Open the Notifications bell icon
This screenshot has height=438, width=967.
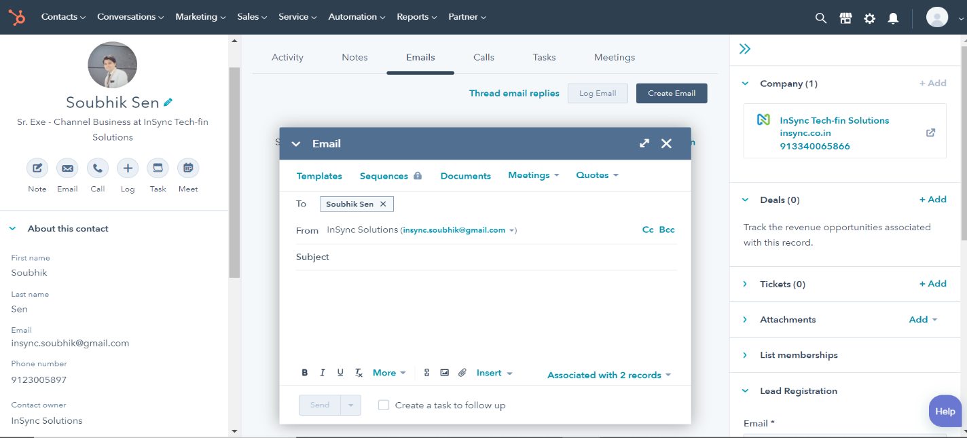pos(894,18)
